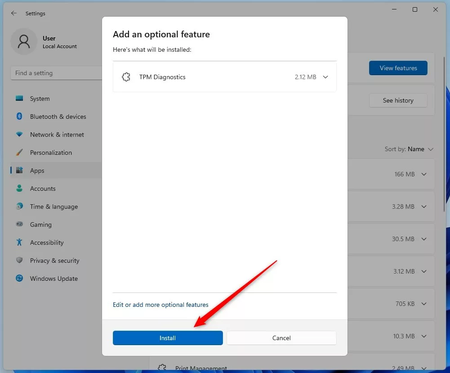Minimize the Settings window

[394, 9]
